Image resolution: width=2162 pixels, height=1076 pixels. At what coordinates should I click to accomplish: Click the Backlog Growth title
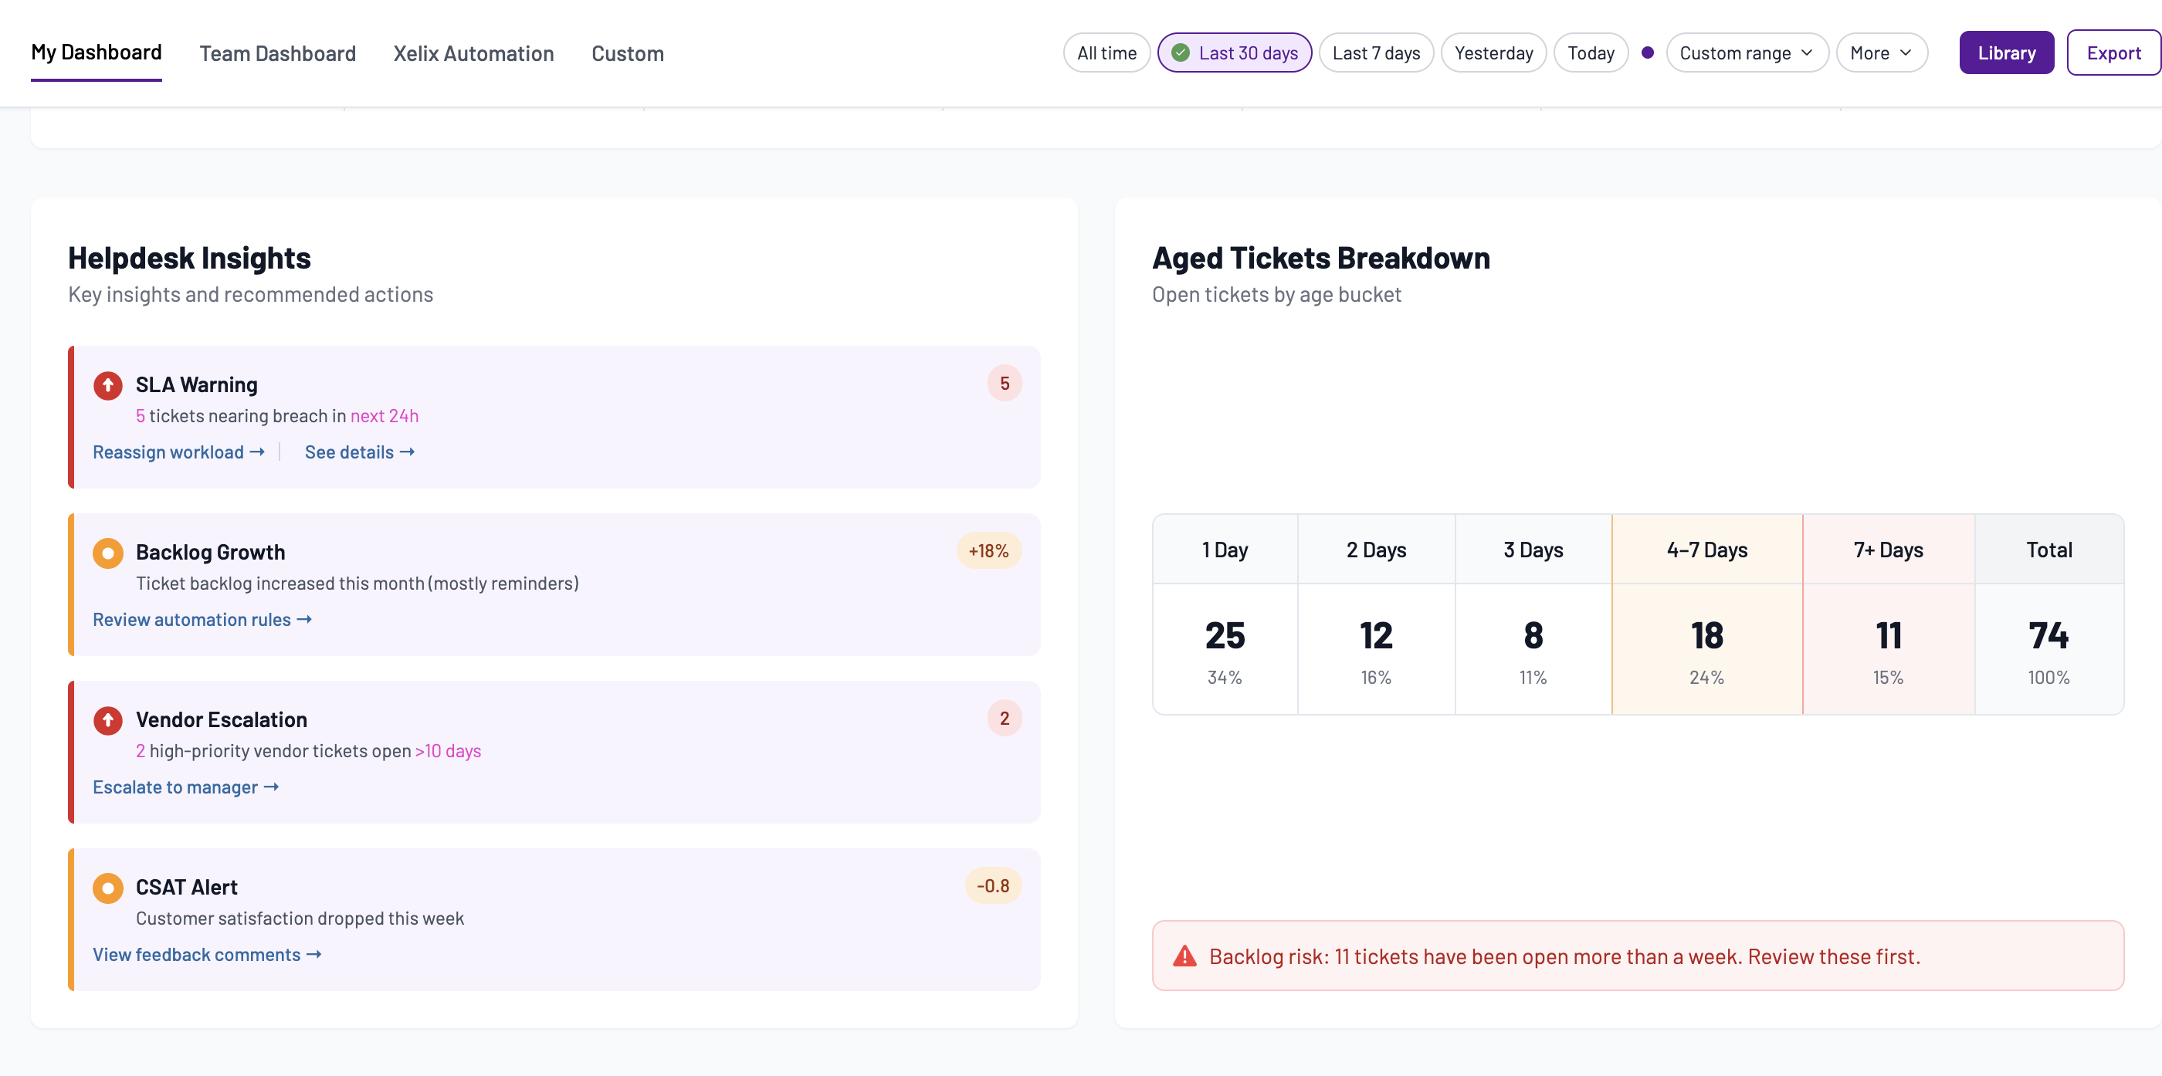point(211,552)
